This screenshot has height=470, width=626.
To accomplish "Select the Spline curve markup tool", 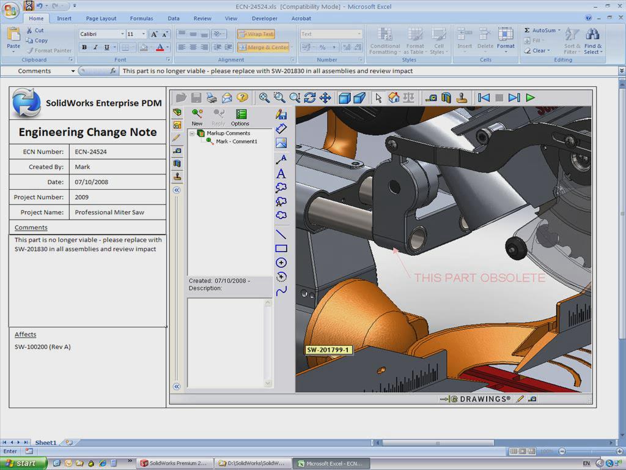I will (281, 291).
